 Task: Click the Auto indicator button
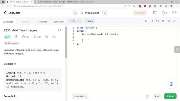(x=89, y=21)
